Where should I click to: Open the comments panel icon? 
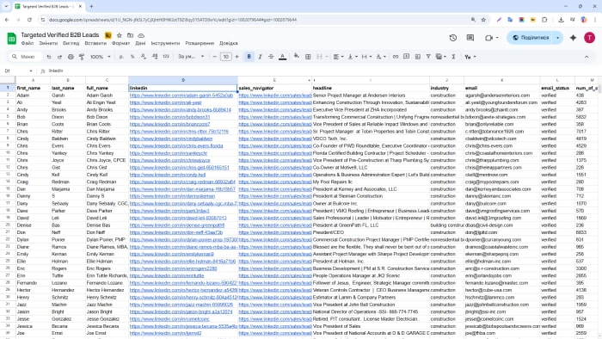tap(470, 38)
